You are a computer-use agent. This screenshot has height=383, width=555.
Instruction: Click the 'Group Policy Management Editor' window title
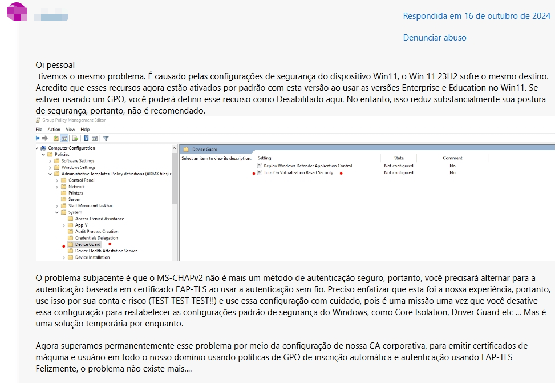[x=74, y=120]
